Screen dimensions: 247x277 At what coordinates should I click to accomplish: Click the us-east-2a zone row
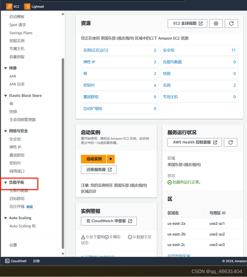pyautogui.click(x=203, y=223)
